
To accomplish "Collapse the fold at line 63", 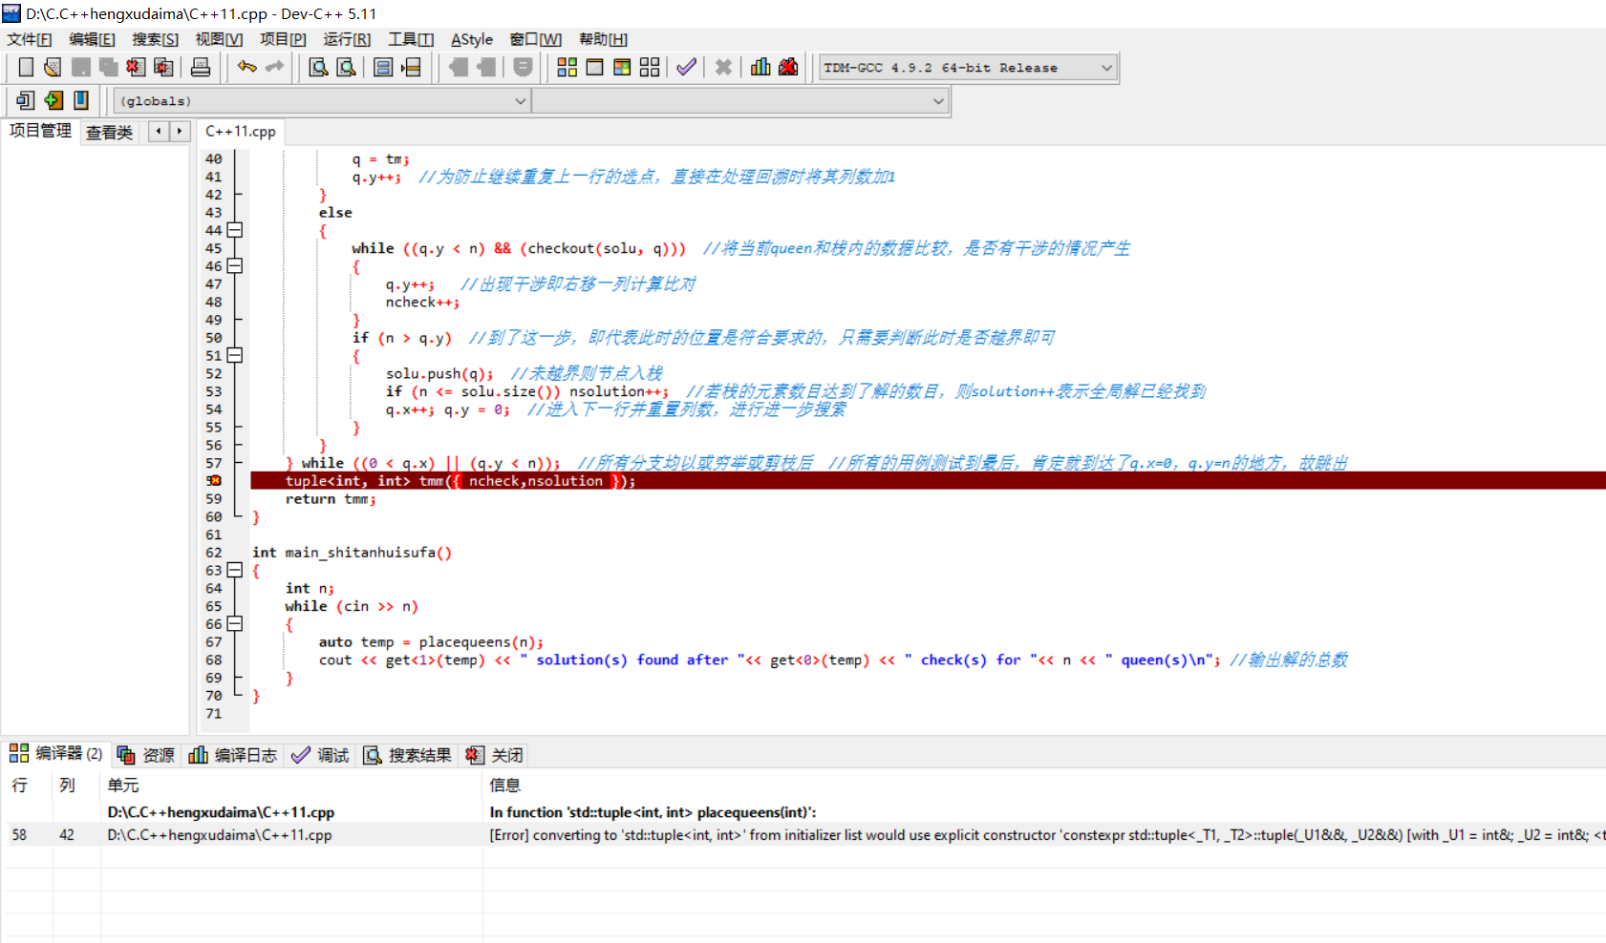I will (x=235, y=570).
